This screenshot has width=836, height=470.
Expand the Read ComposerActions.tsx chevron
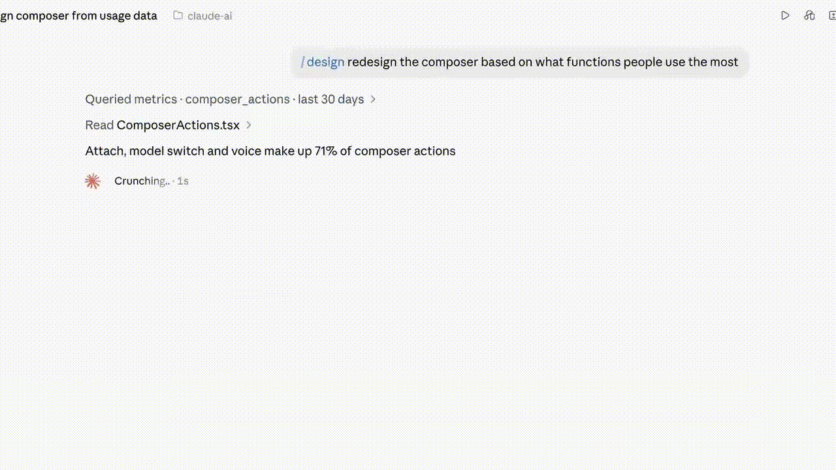tap(249, 125)
